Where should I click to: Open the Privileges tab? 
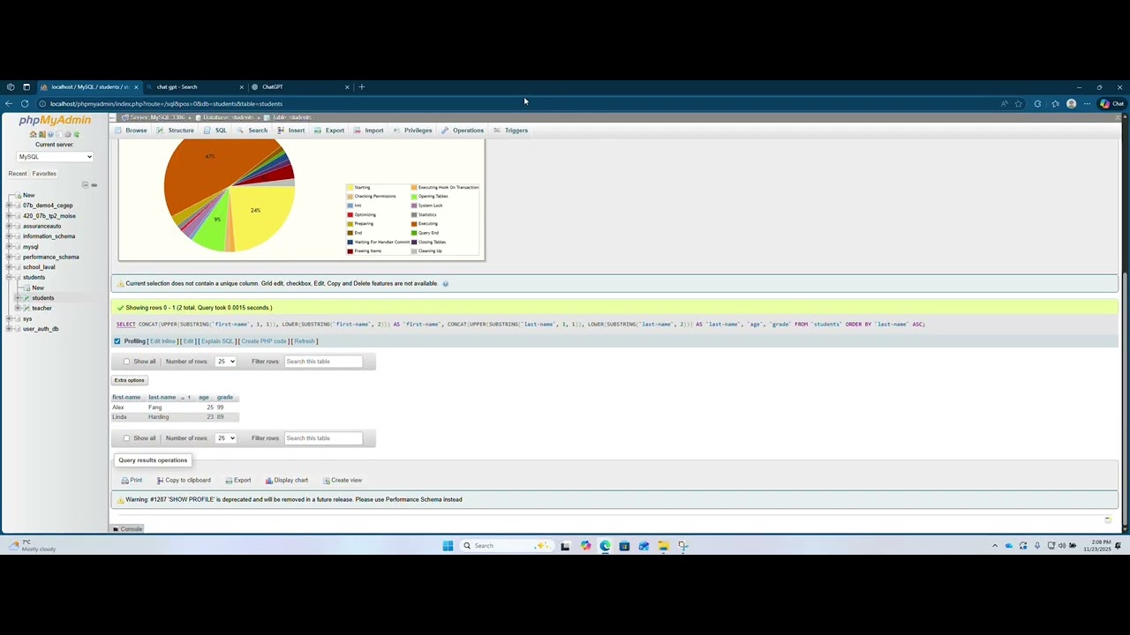pyautogui.click(x=413, y=131)
